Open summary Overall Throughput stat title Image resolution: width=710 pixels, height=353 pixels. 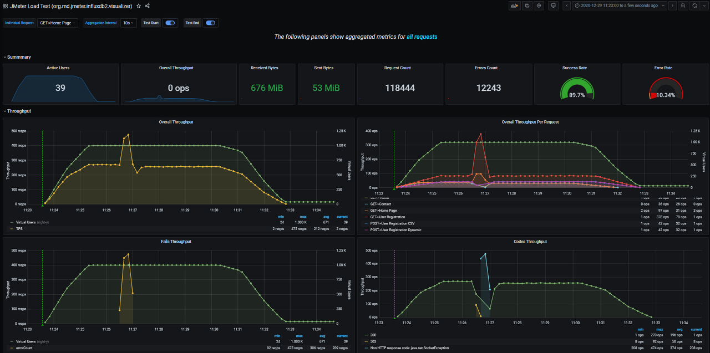(x=176, y=68)
